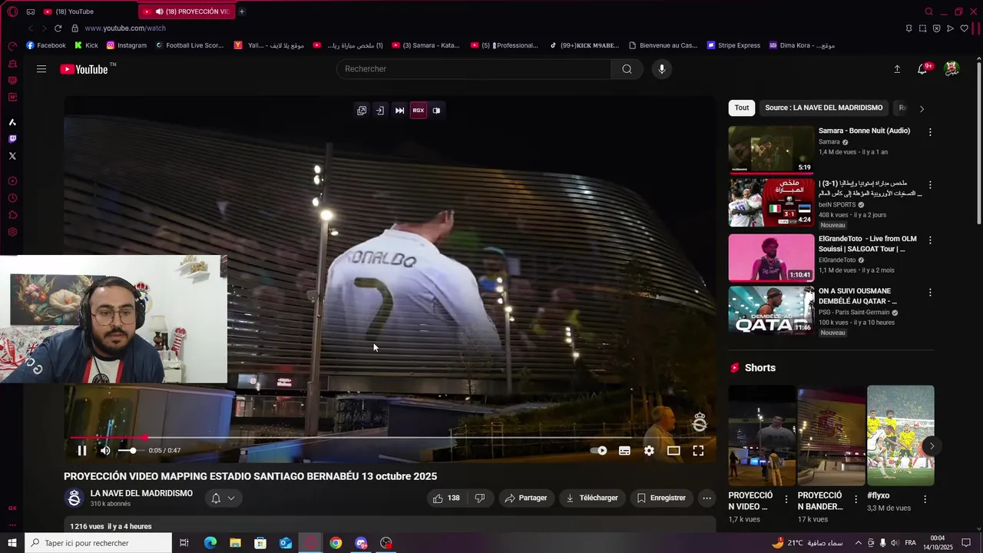Open the #flyxo short thumbnail

[901, 435]
